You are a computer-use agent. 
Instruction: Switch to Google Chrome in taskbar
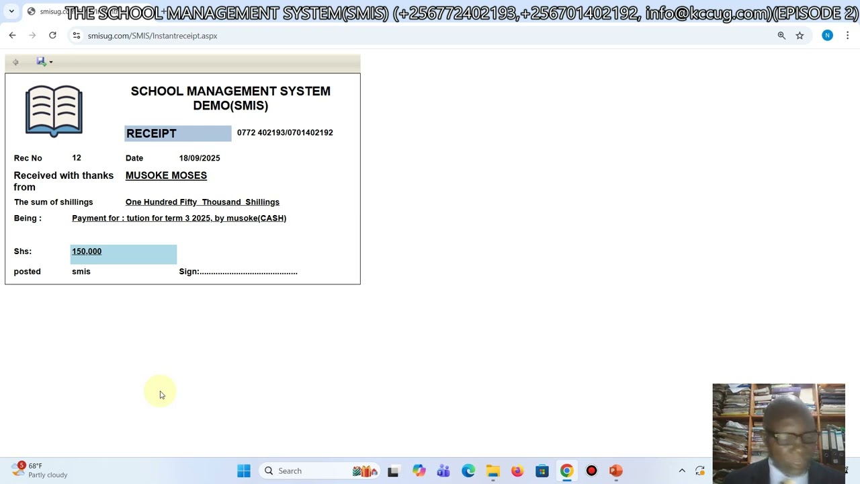(567, 471)
